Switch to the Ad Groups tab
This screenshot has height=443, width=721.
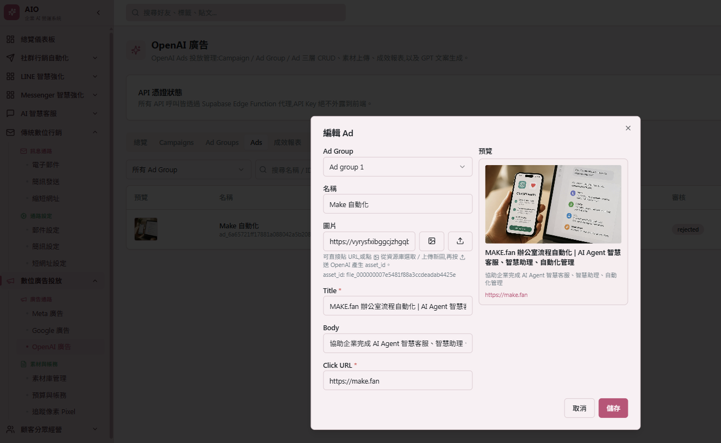click(x=222, y=143)
